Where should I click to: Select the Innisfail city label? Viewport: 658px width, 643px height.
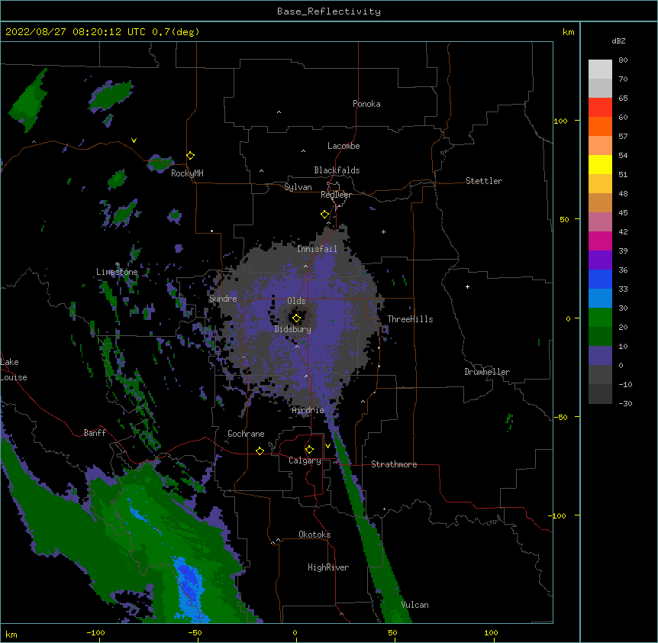[x=318, y=249]
